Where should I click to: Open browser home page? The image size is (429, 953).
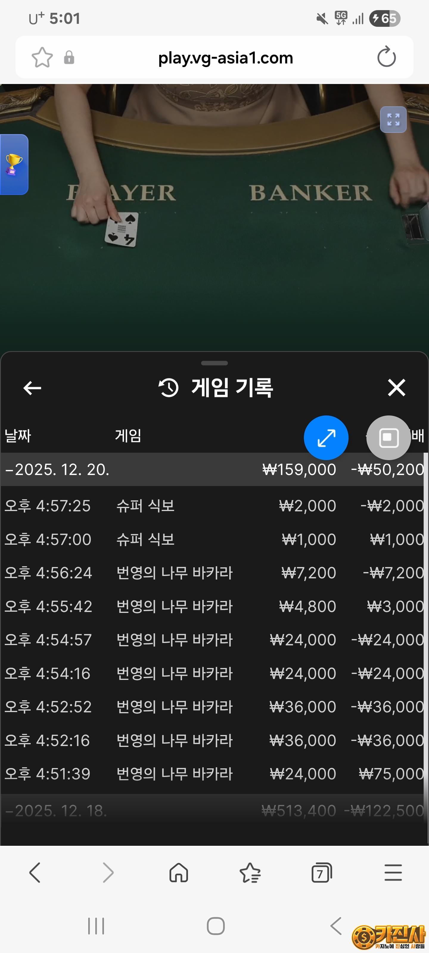click(x=179, y=873)
